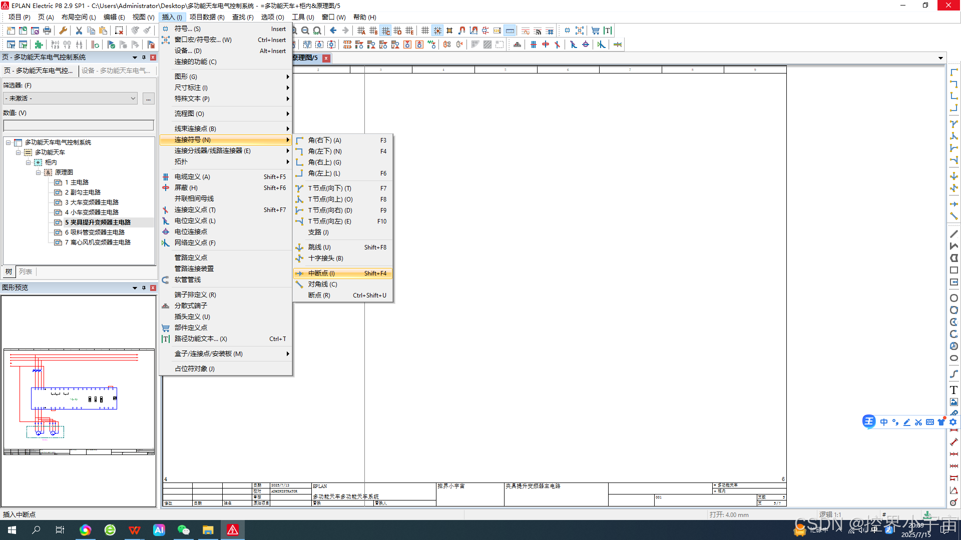Image resolution: width=961 pixels, height=540 pixels.
Task: Click the graphic preview thumbnail
Action: 79,401
